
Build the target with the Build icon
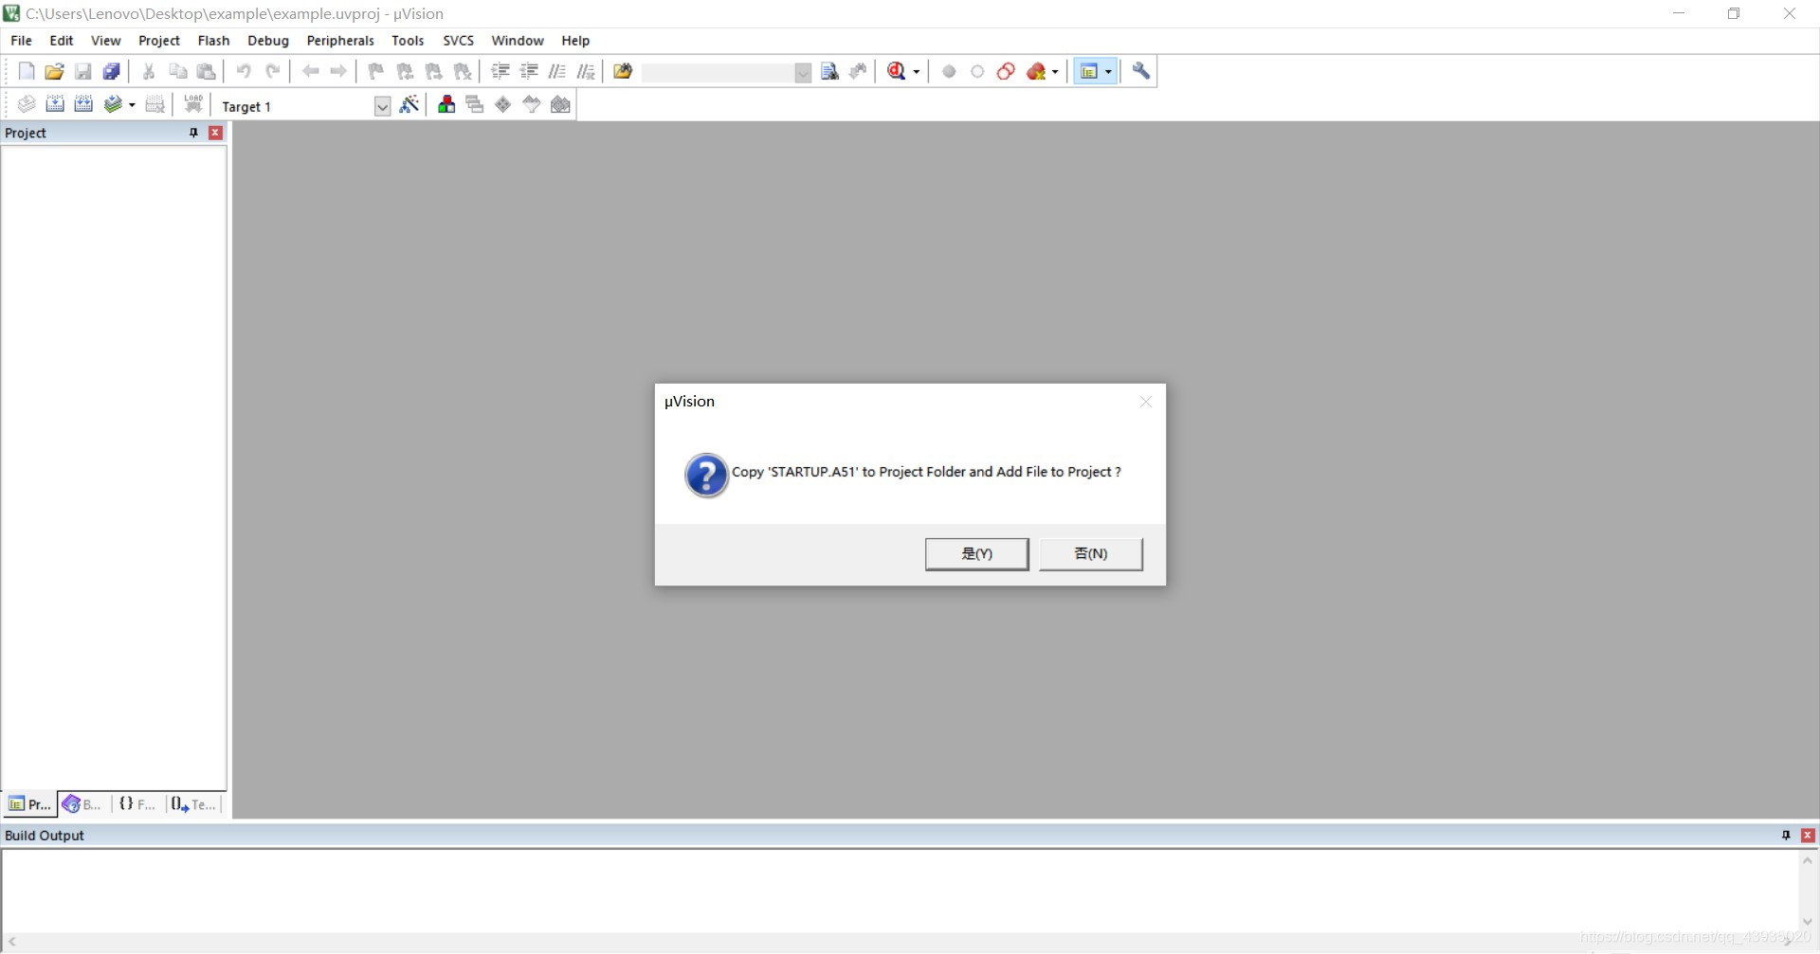[x=55, y=104]
